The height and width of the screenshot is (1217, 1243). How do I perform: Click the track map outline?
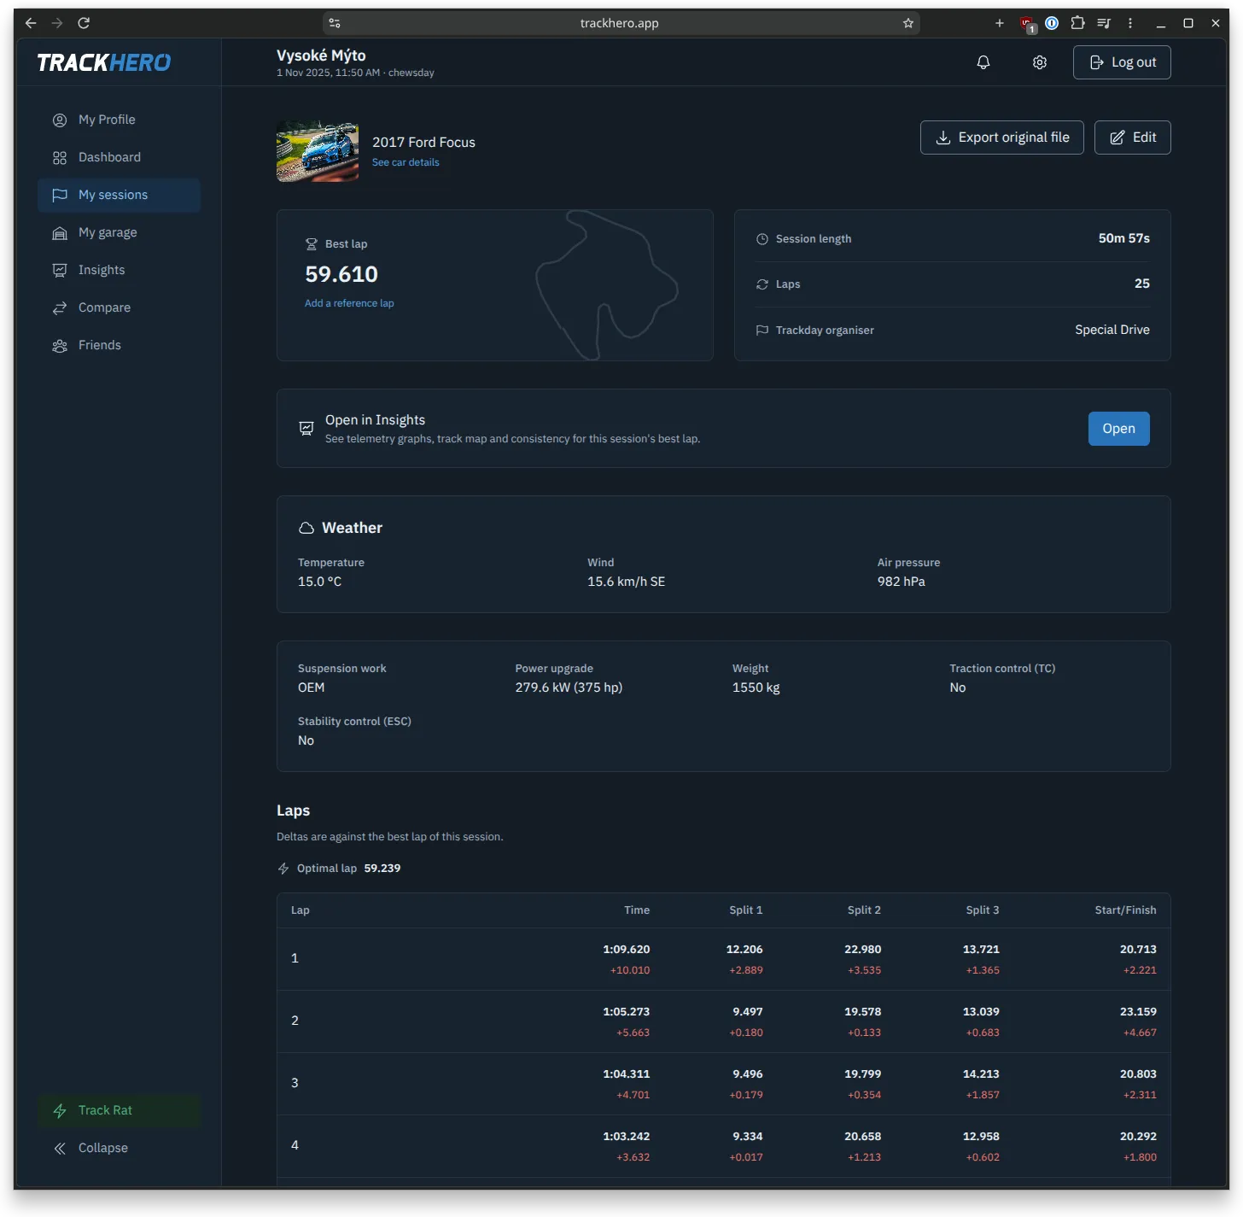[x=607, y=285]
